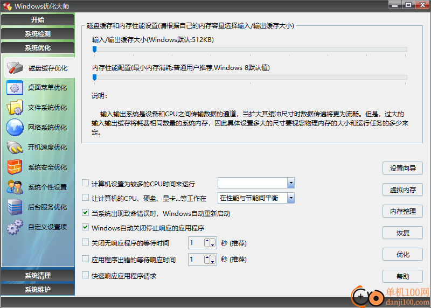The height and width of the screenshot is (308, 431).
Task: Increase 应用程序出错 wait time with up arrow
Action: click(x=207, y=259)
